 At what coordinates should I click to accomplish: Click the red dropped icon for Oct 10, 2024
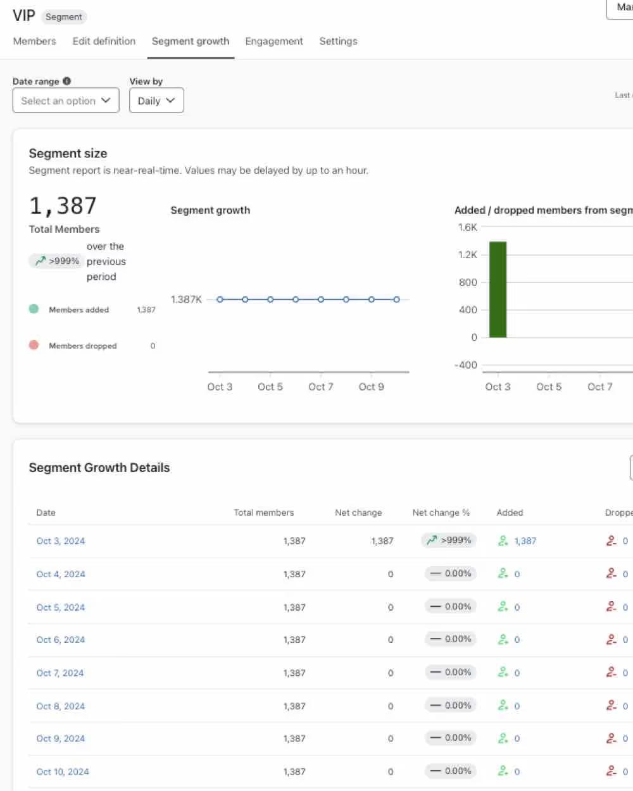pos(611,771)
